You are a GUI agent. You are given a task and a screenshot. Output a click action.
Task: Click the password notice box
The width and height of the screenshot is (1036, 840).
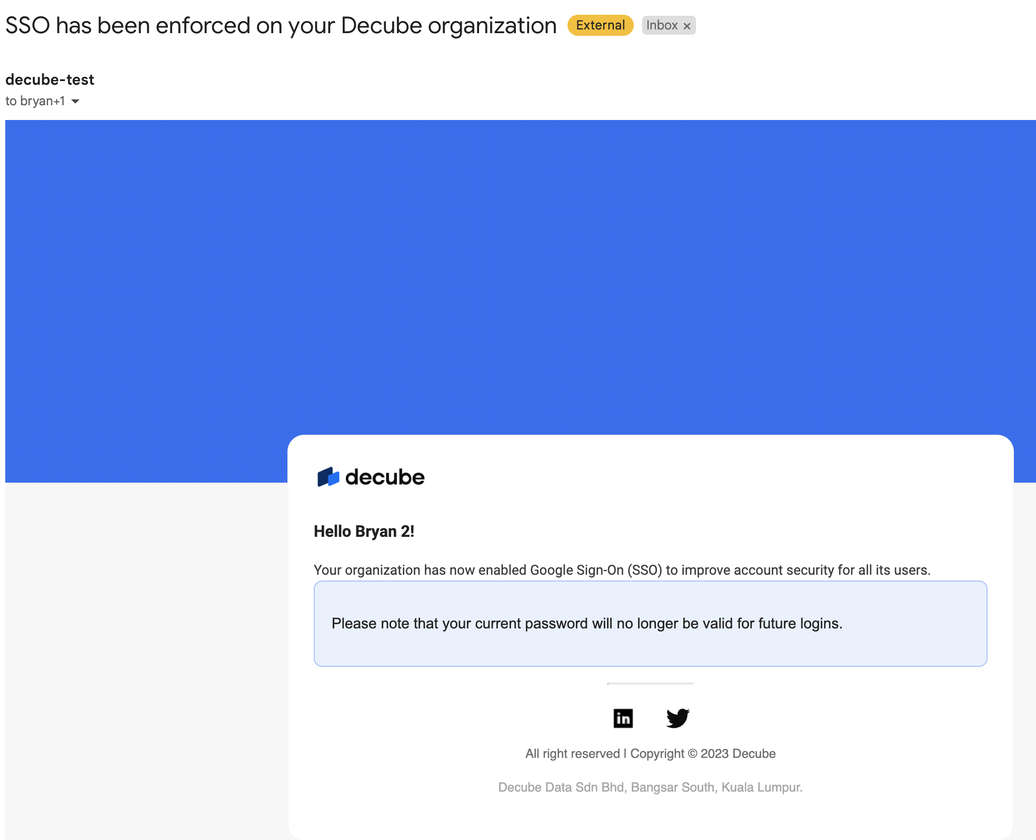coord(650,624)
